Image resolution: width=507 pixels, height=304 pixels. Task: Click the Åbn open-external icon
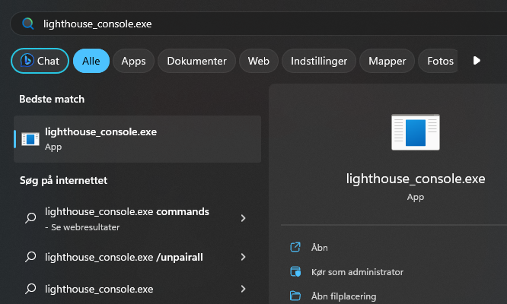[295, 247]
